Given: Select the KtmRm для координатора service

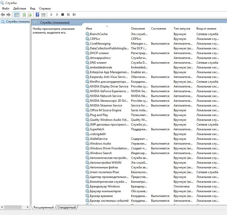Looking at the screenshot, I should tap(109, 82).
